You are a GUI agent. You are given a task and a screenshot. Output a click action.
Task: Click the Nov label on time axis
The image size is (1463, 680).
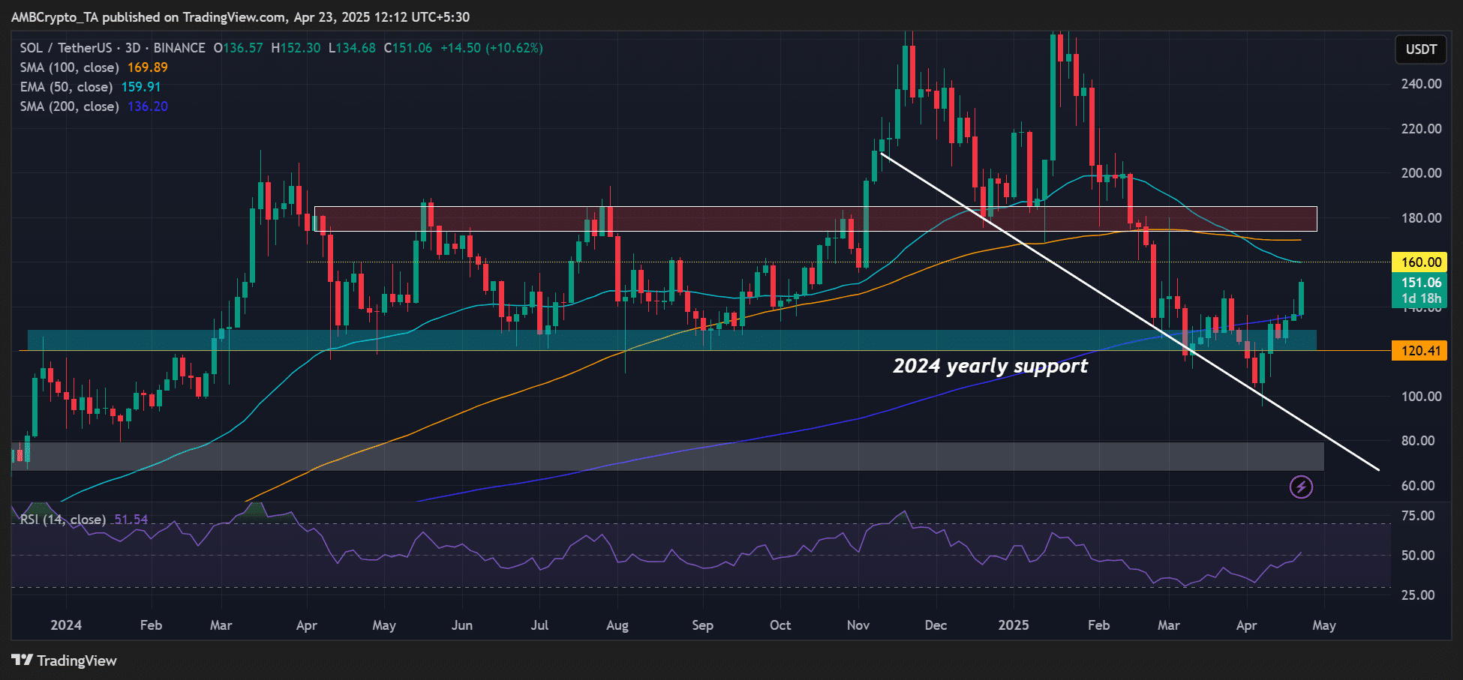[858, 625]
